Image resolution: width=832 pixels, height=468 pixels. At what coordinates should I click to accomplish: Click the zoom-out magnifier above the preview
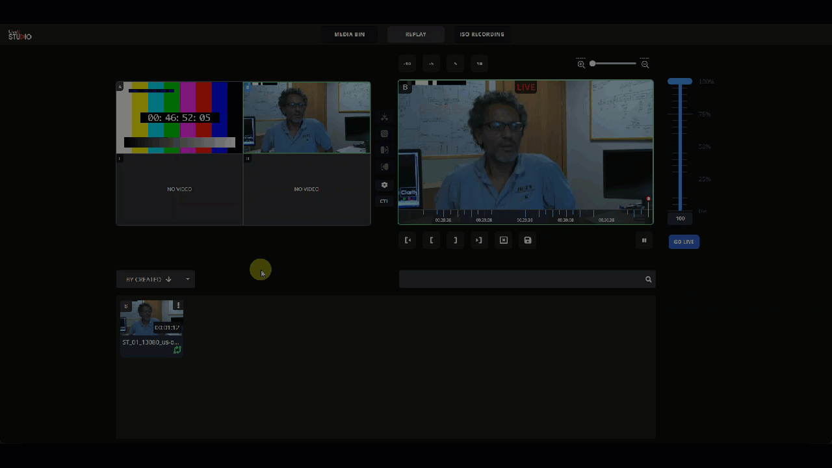[x=645, y=64]
